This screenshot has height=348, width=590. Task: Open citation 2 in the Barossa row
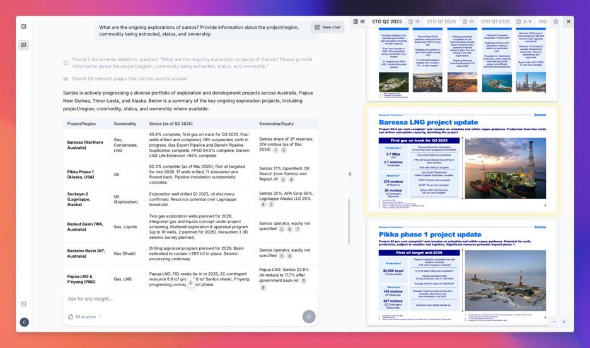click(x=284, y=150)
